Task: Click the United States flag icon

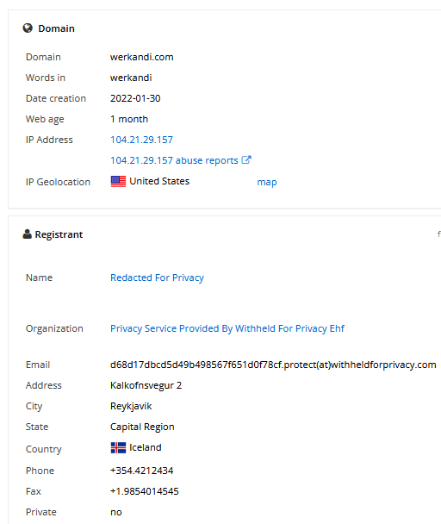Action: (x=118, y=182)
